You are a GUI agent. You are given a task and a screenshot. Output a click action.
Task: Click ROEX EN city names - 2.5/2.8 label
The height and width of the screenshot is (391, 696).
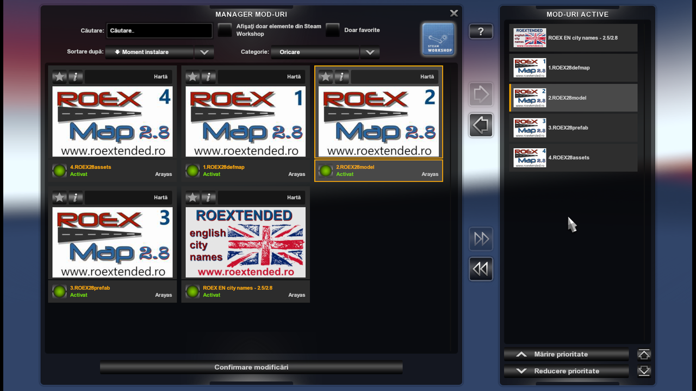pyautogui.click(x=238, y=288)
